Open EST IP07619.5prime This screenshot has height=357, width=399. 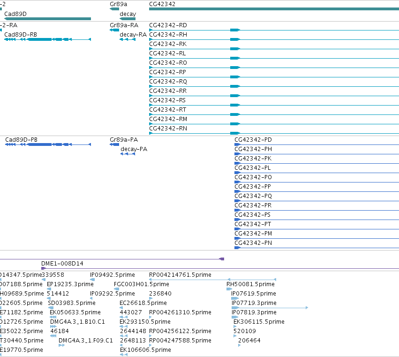coord(254,294)
